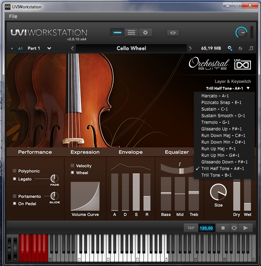Click the modulation wheel
The width and height of the screenshot is (261, 266).
tap(15, 249)
